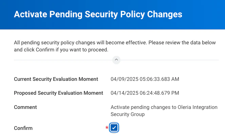The image size is (225, 137).
Task: Click the Security Group line of the comment
Action: click(x=128, y=114)
